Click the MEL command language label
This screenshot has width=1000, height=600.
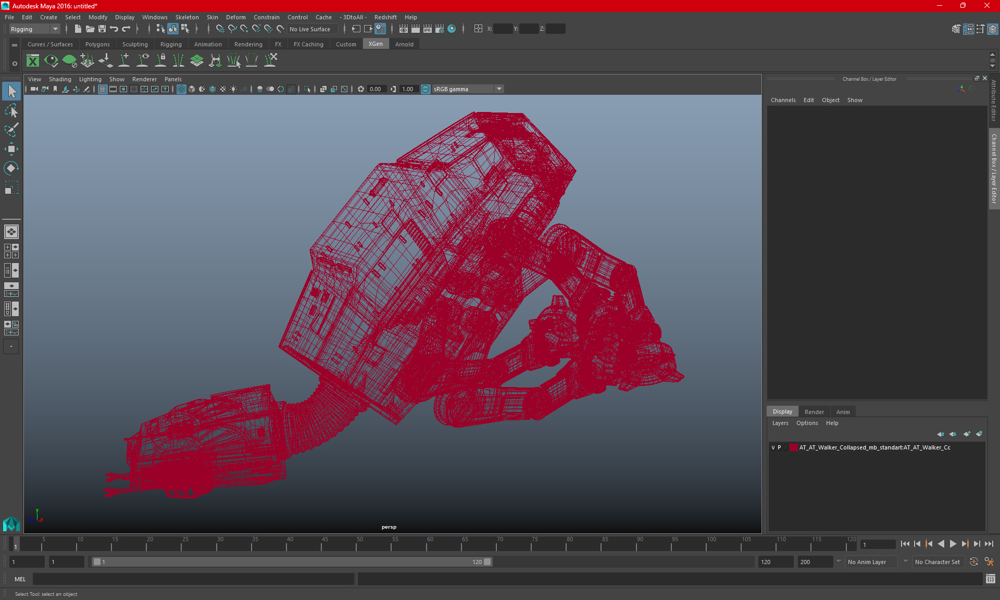[20, 579]
